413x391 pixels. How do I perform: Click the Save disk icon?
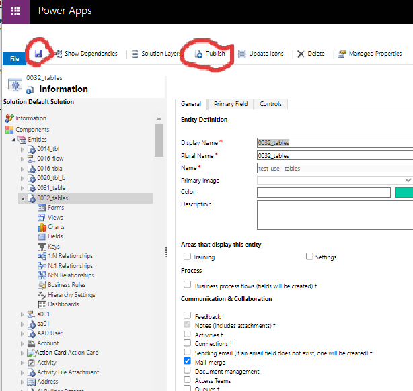pos(38,54)
